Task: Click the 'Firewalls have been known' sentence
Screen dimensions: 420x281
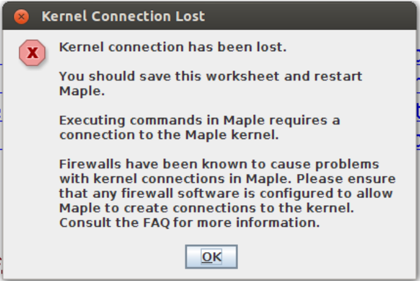Action: pyautogui.click(x=219, y=164)
